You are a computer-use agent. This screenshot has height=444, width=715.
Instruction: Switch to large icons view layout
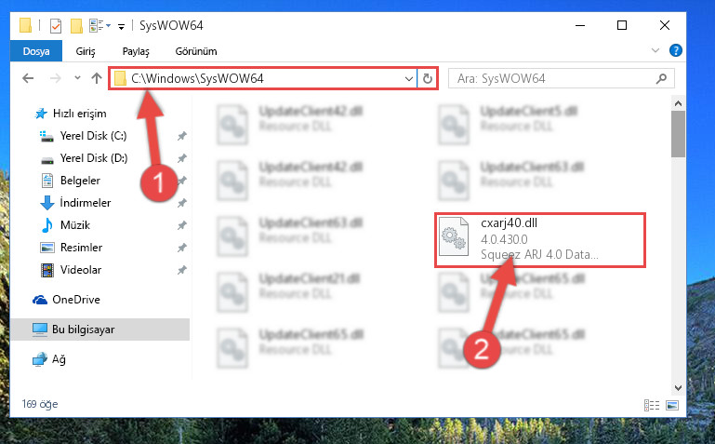[672, 405]
